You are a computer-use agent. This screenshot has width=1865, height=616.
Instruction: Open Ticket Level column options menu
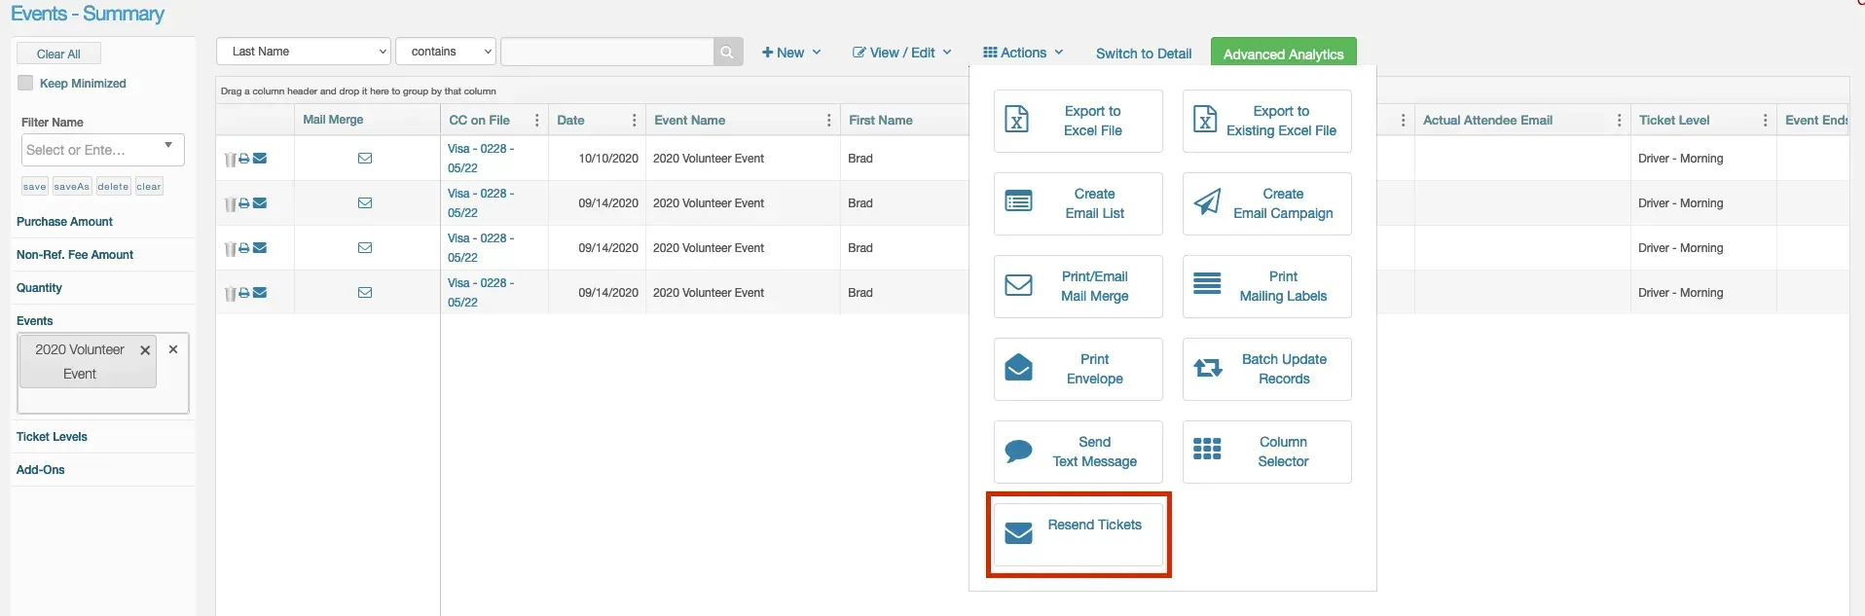click(1766, 121)
